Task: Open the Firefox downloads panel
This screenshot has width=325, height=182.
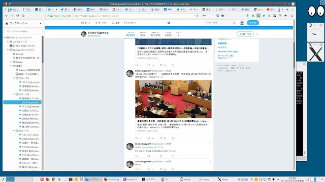Action: tap(247, 16)
